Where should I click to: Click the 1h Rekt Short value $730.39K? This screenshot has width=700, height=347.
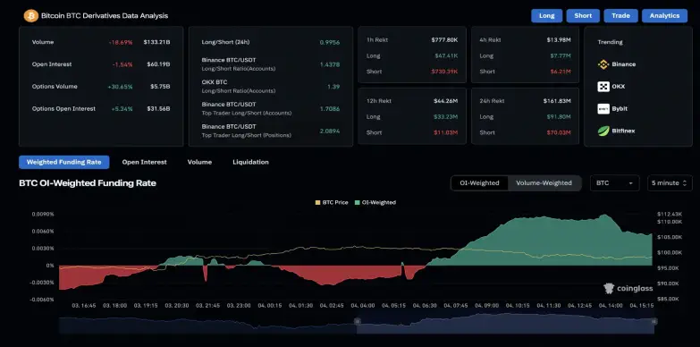click(x=444, y=72)
